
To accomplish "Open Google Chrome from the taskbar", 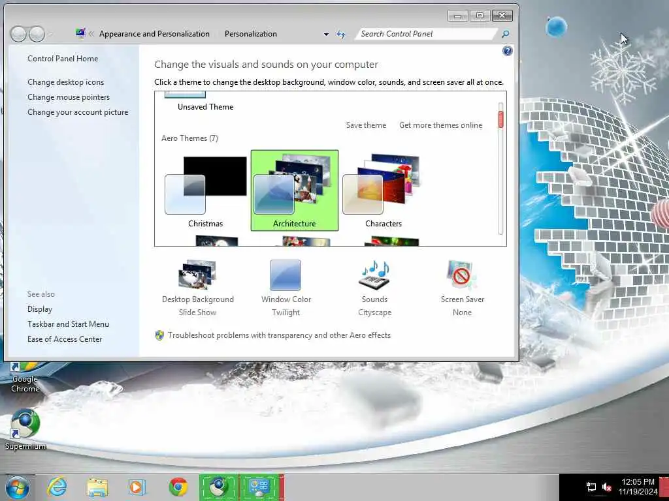I will pyautogui.click(x=178, y=487).
